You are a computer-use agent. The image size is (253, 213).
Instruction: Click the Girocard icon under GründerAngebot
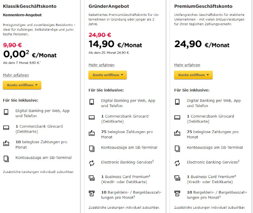(x=92, y=117)
